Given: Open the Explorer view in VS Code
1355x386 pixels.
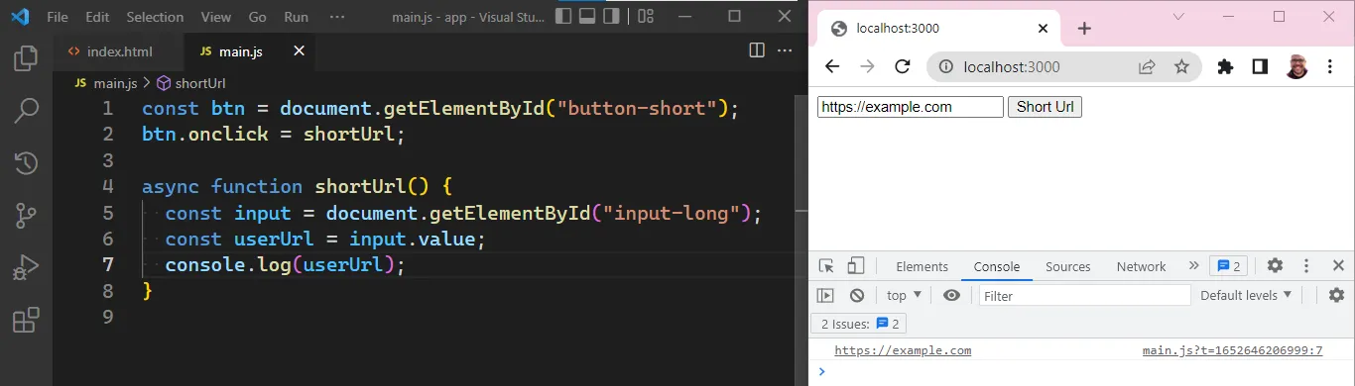Looking at the screenshot, I should click(x=26, y=58).
